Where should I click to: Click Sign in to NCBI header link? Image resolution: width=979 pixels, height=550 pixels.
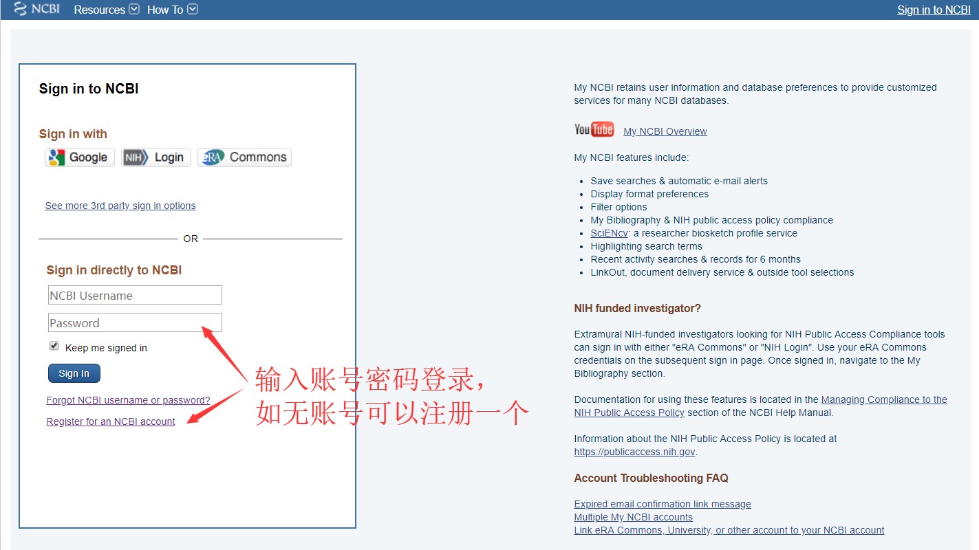click(x=934, y=10)
